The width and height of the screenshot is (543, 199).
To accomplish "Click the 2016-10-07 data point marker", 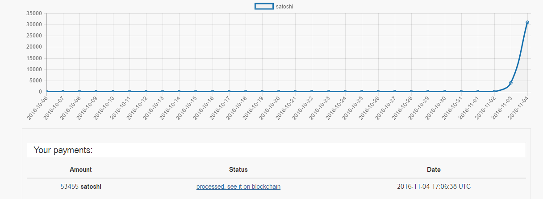I will (63, 92).
